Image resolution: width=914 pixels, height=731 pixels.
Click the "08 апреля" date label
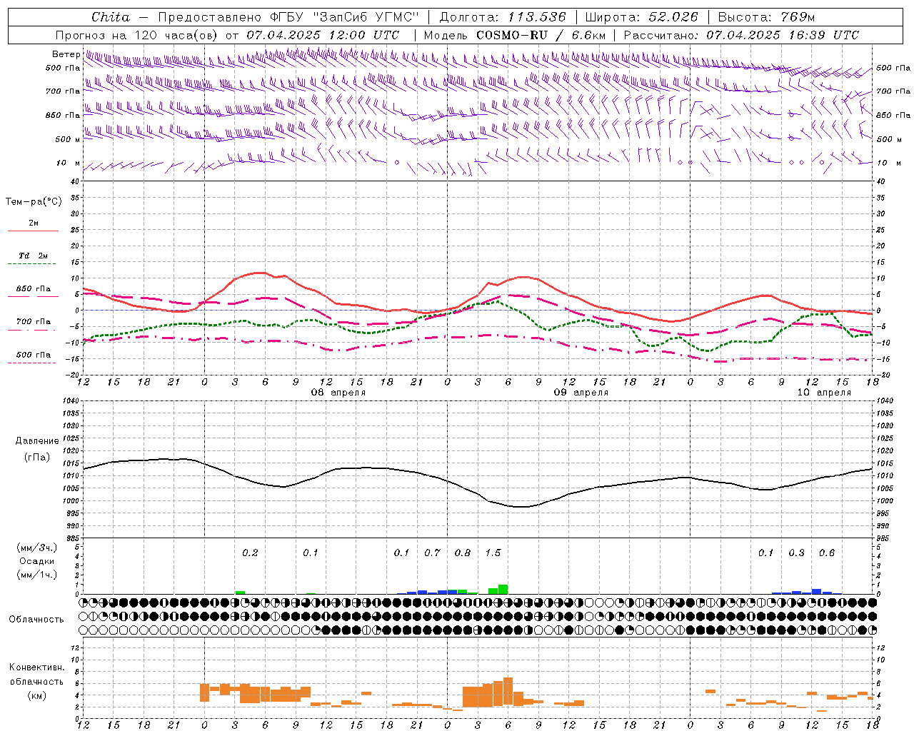coord(338,393)
